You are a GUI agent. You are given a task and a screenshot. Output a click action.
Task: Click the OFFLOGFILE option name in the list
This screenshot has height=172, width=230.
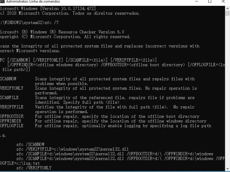tap(12, 126)
